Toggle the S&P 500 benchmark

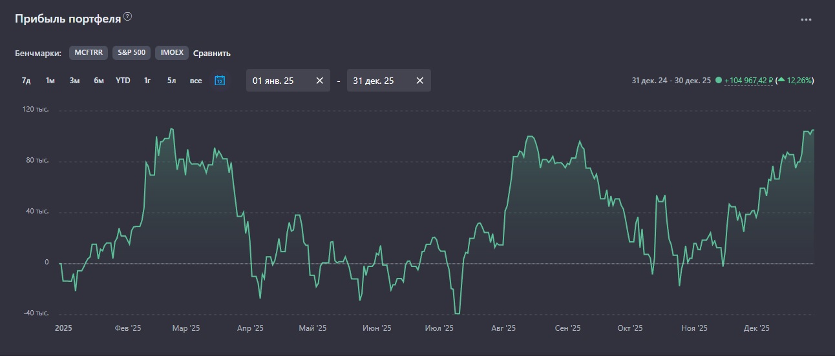[132, 53]
